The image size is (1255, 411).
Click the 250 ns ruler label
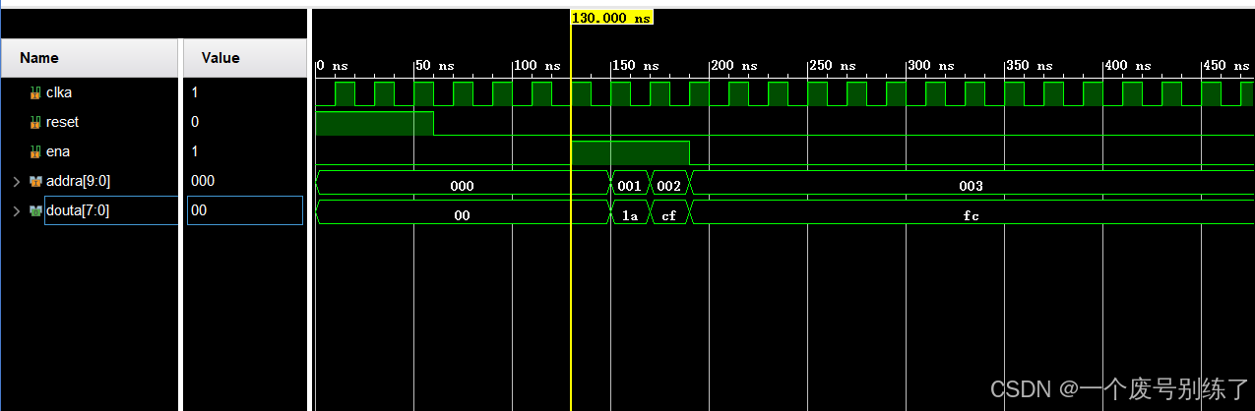point(833,66)
